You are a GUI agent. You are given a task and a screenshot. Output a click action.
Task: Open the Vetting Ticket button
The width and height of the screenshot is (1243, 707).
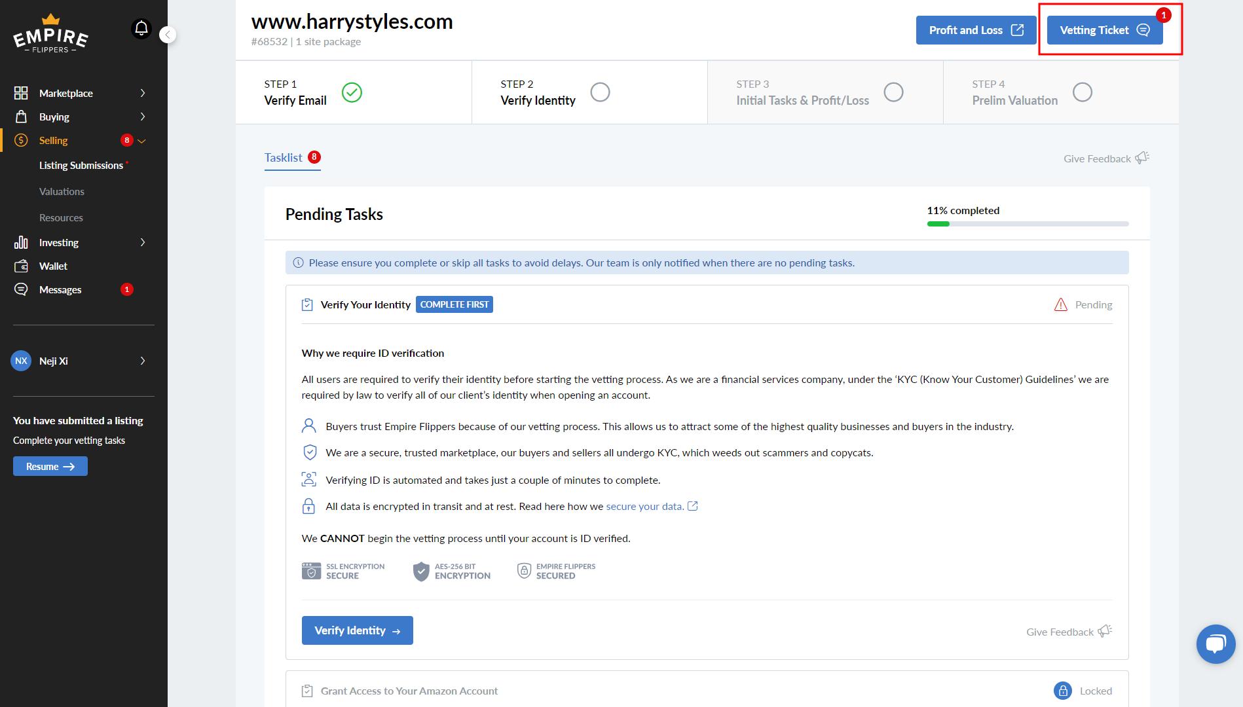(1104, 30)
